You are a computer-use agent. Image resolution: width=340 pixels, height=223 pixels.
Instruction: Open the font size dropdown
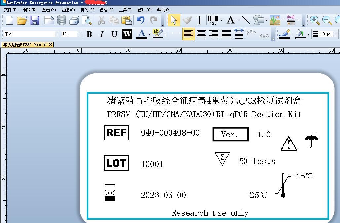point(79,34)
